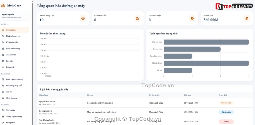Click the technician gear icon in Kỹ thuật viên card
255x125 pixels.
[x=138, y=18]
